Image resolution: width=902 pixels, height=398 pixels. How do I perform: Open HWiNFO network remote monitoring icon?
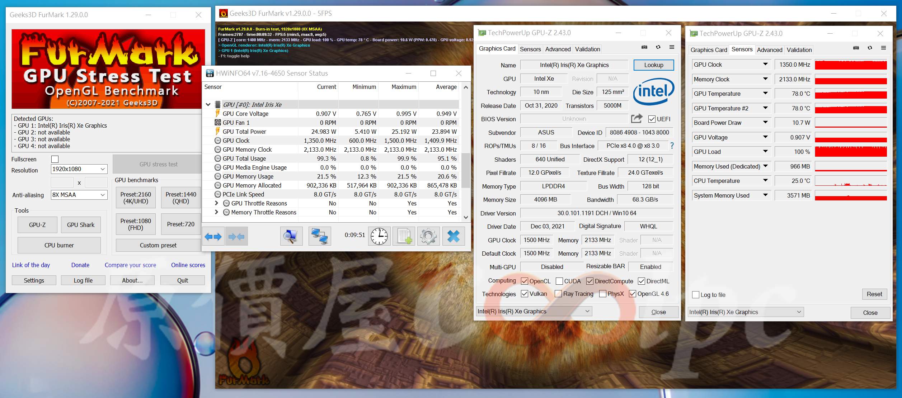319,236
